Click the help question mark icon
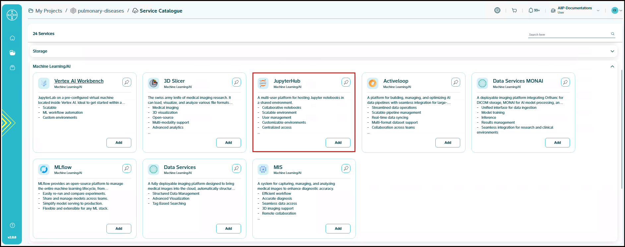 click(x=12, y=226)
